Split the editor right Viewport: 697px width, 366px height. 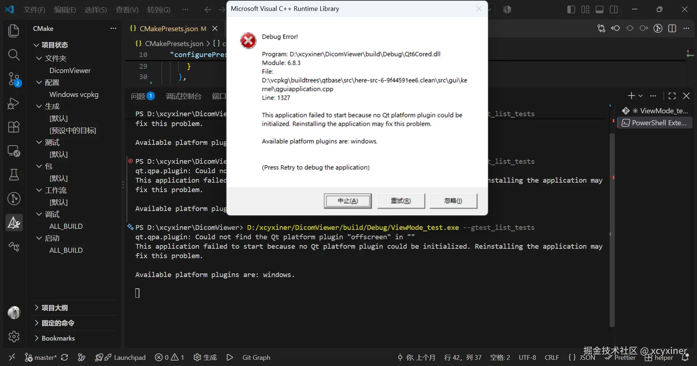[x=672, y=28]
